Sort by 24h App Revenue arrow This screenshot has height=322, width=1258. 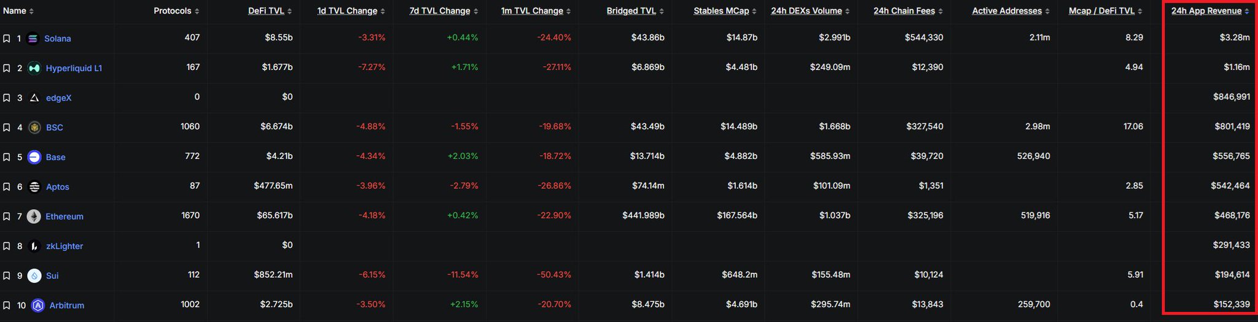(1247, 12)
